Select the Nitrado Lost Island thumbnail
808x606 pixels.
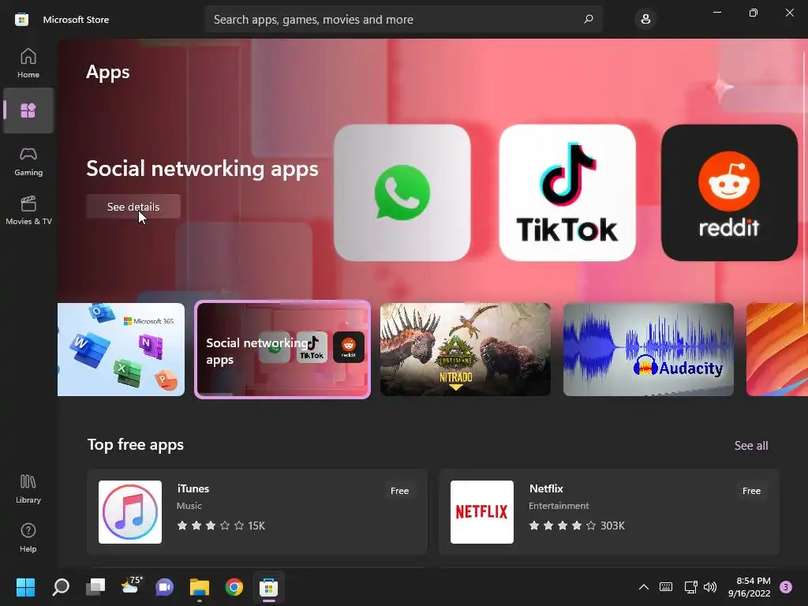(466, 350)
